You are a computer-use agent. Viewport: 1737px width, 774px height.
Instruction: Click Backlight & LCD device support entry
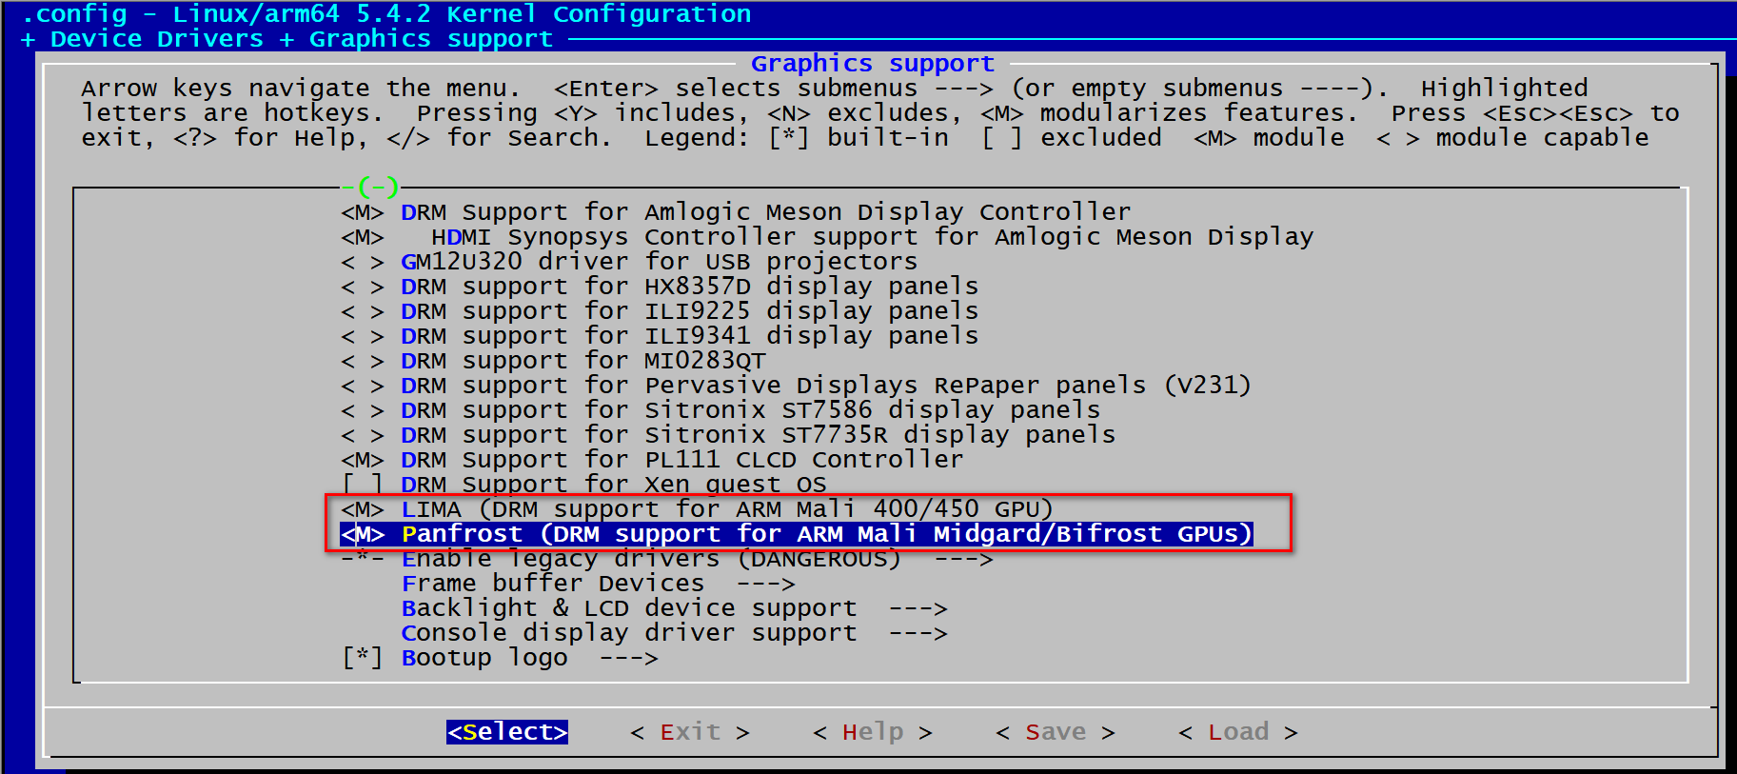(x=629, y=608)
